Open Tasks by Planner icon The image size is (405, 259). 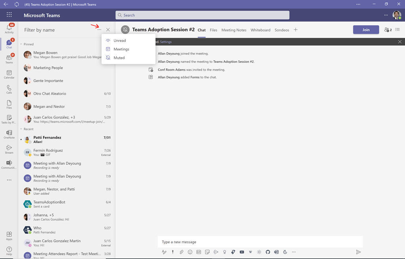pos(9,119)
